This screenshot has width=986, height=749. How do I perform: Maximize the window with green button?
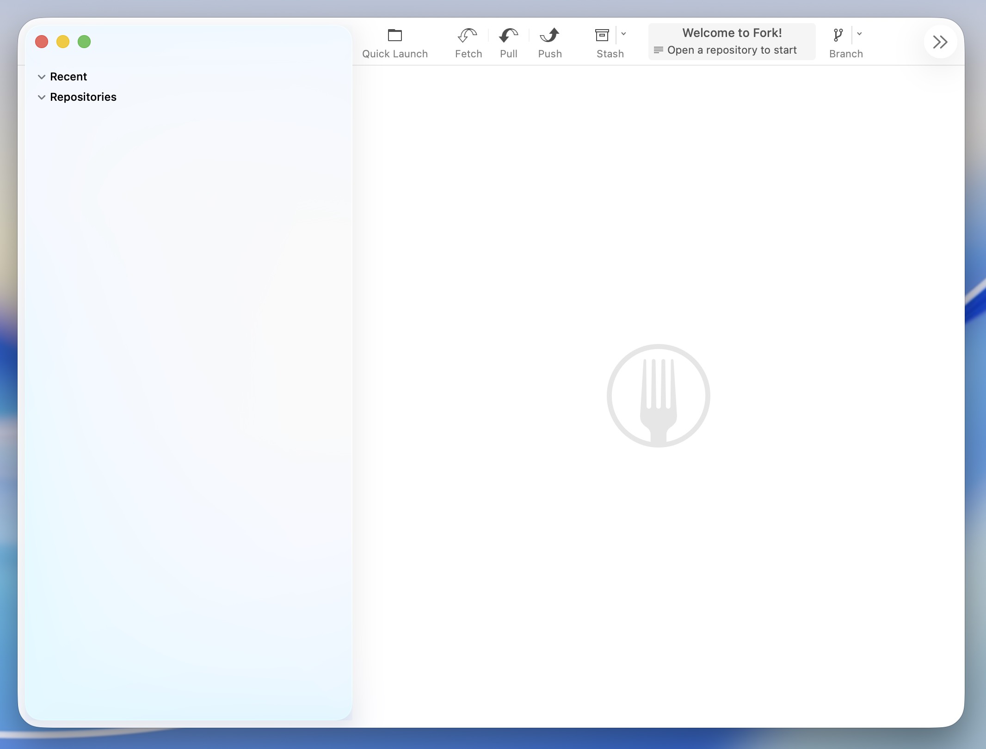pos(84,42)
